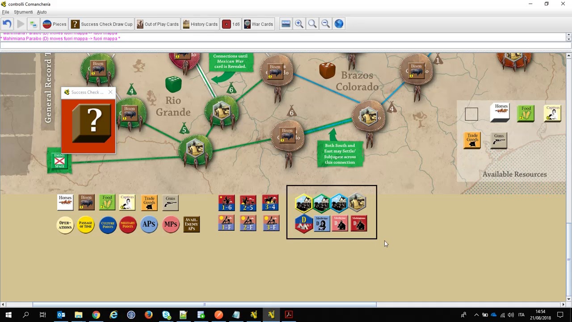
Task: Select the blue Medicine D counter
Action: pyautogui.click(x=322, y=224)
